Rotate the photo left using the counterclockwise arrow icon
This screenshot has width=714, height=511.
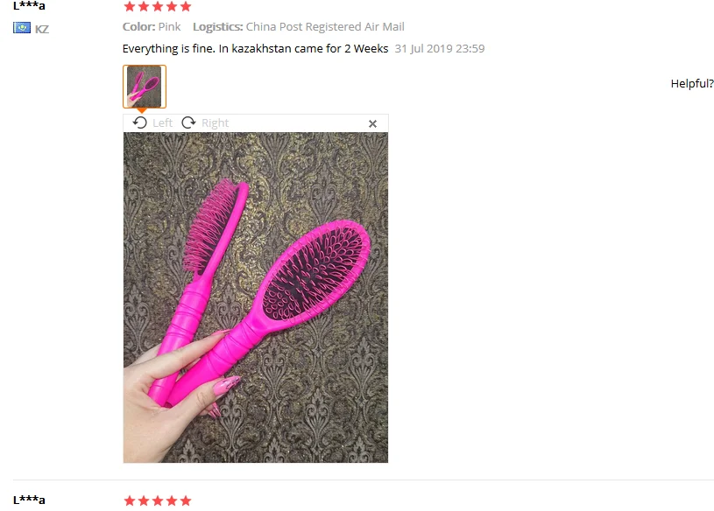140,122
